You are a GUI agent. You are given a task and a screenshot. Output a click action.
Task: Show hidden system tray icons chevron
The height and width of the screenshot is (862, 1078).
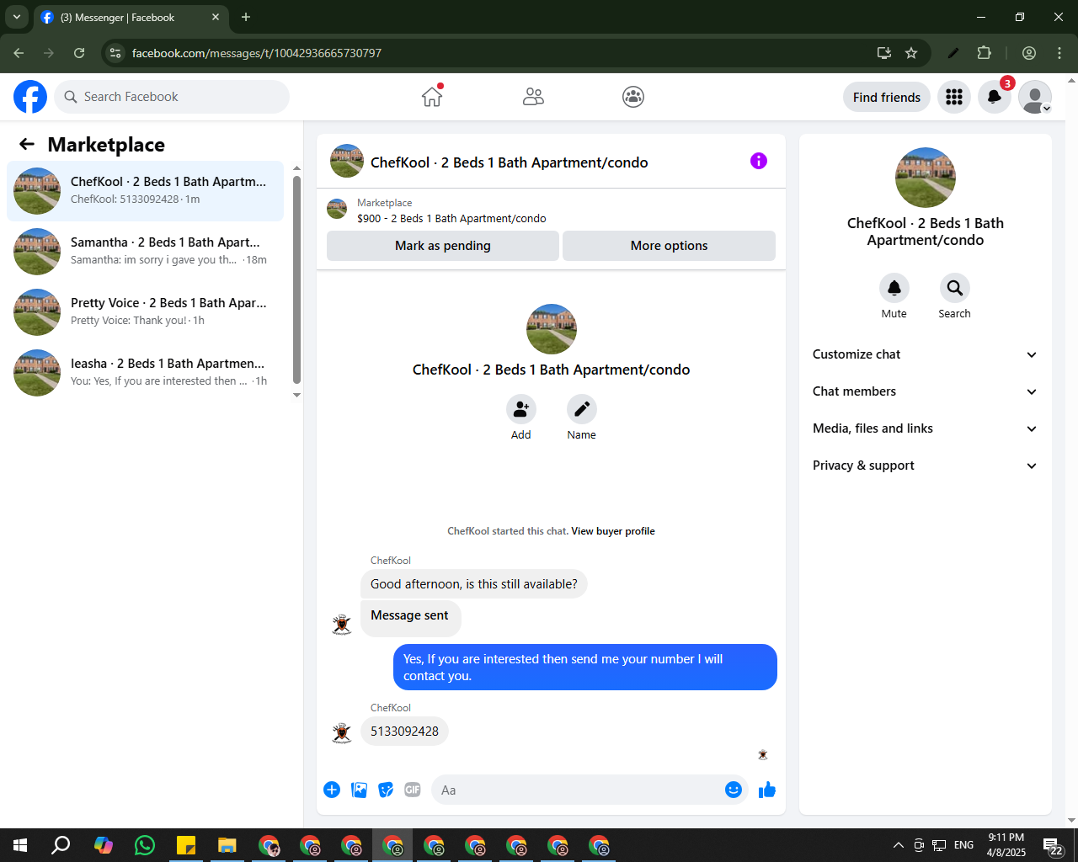click(899, 845)
